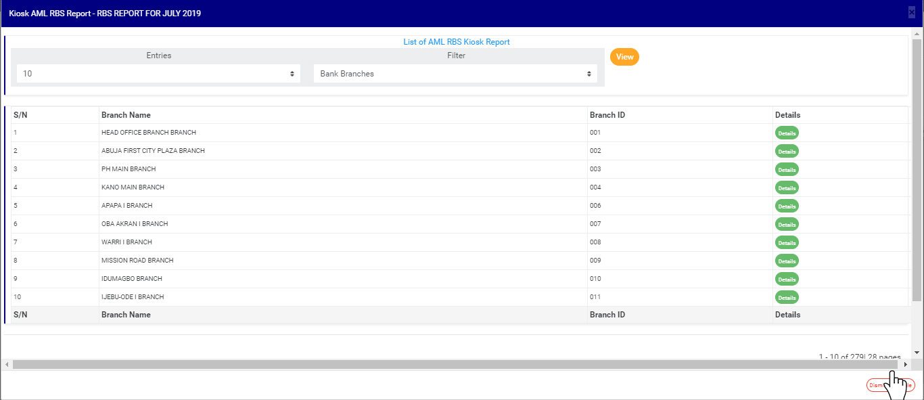The width and height of the screenshot is (924, 400).
Task: View Details of OBA AKRAN I BRANCH
Action: (x=787, y=225)
